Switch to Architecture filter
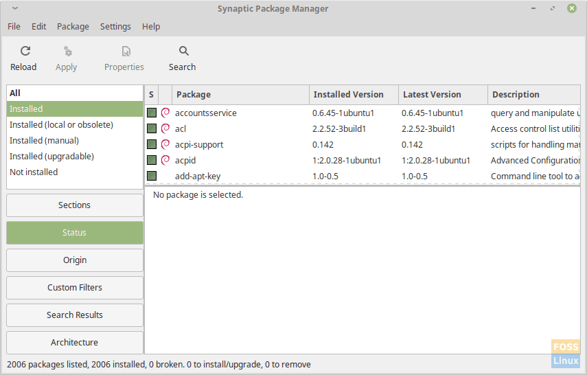 point(75,343)
